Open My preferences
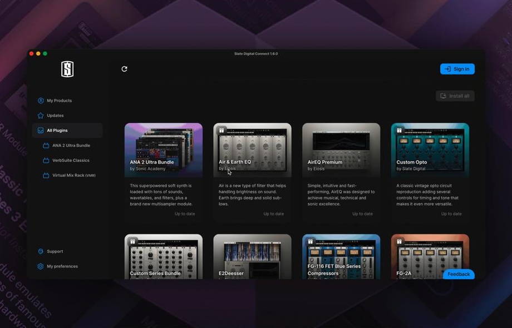Image resolution: width=512 pixels, height=328 pixels. pos(62,266)
